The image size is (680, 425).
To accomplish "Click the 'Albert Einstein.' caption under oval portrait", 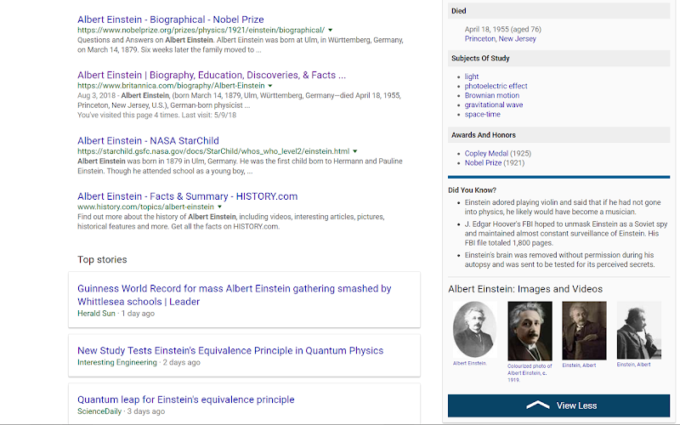I will (x=470, y=364).
